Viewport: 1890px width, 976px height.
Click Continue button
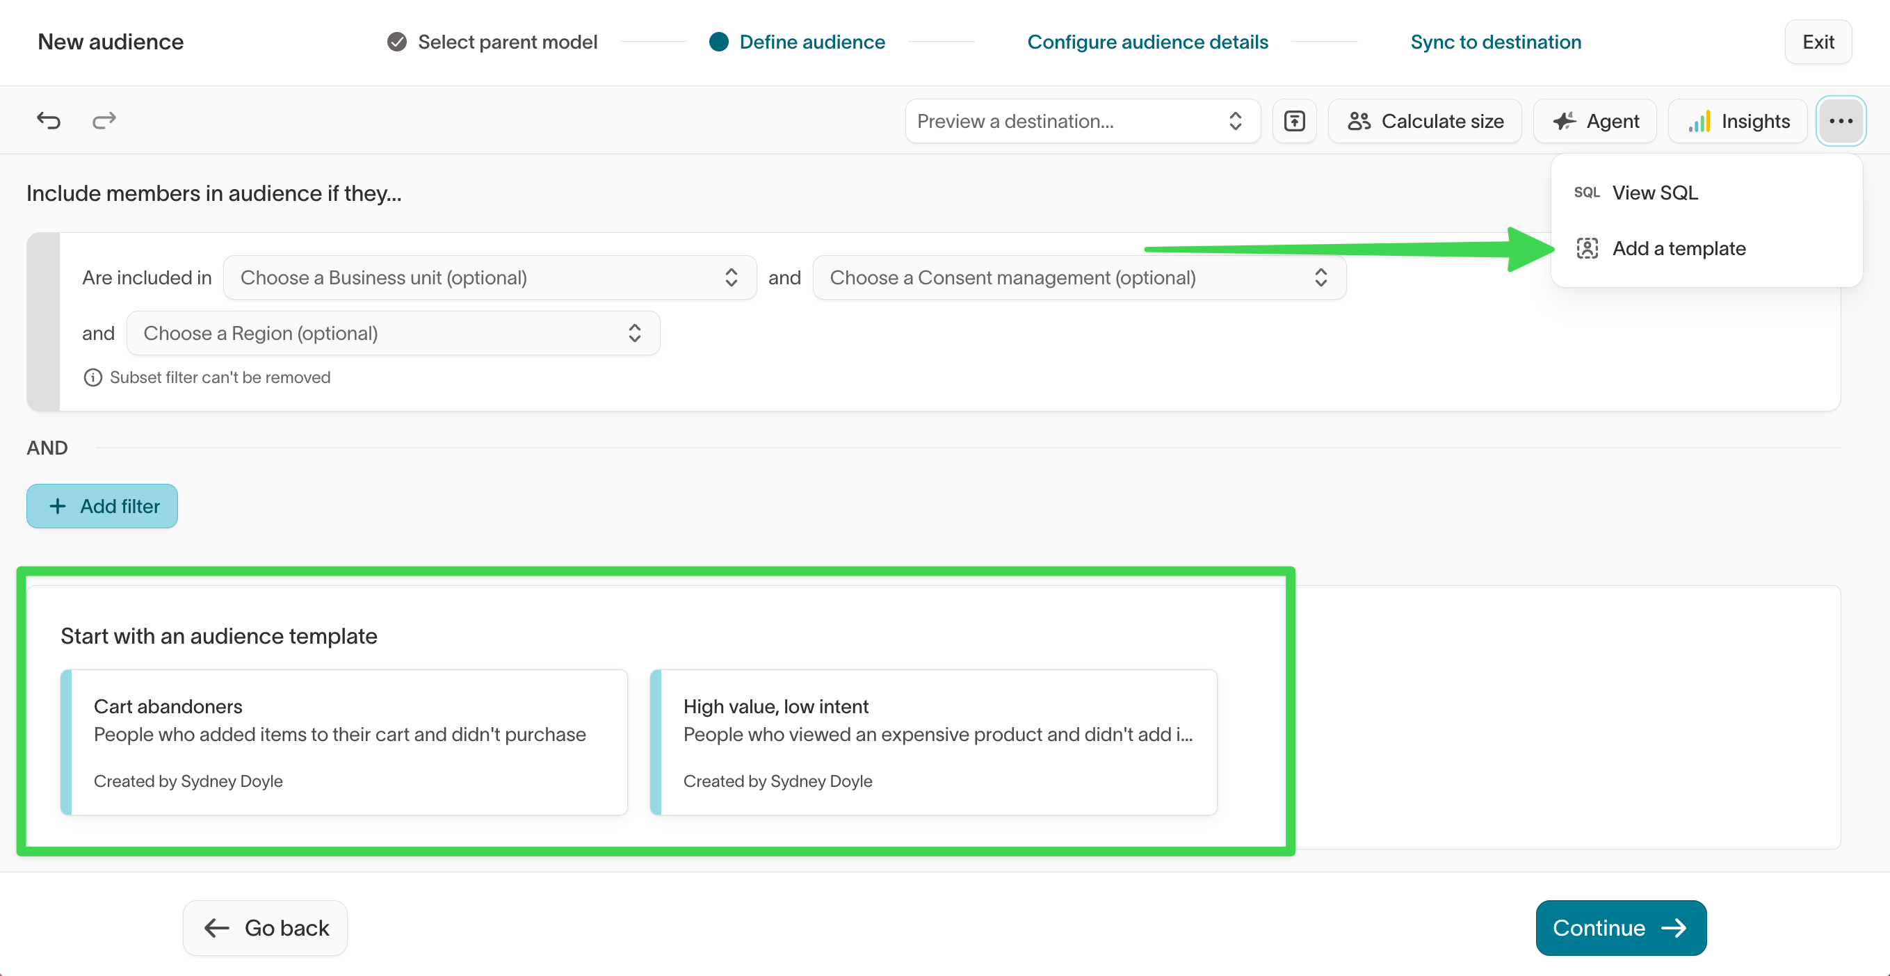tap(1621, 927)
